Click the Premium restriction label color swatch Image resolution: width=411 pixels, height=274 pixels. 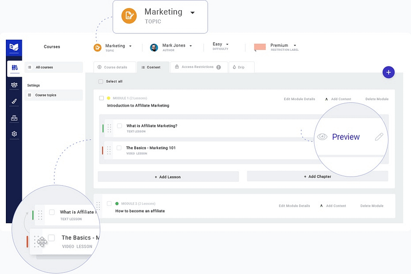(x=260, y=47)
